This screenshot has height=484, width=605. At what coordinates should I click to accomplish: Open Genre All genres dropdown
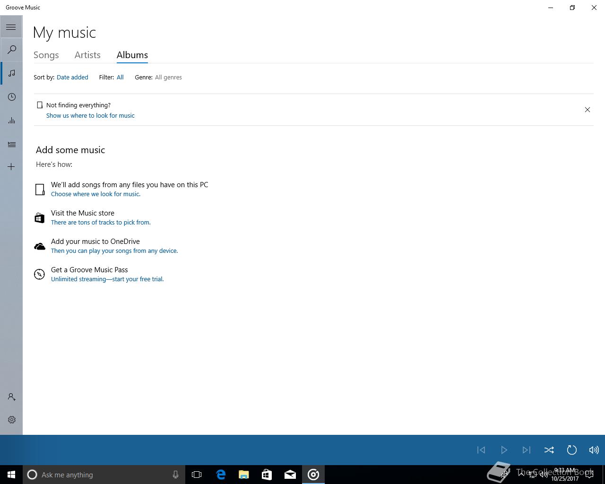click(168, 77)
